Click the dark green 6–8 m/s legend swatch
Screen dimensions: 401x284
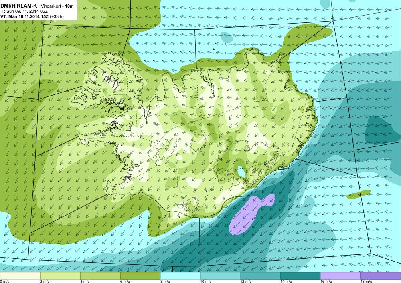click(140, 276)
